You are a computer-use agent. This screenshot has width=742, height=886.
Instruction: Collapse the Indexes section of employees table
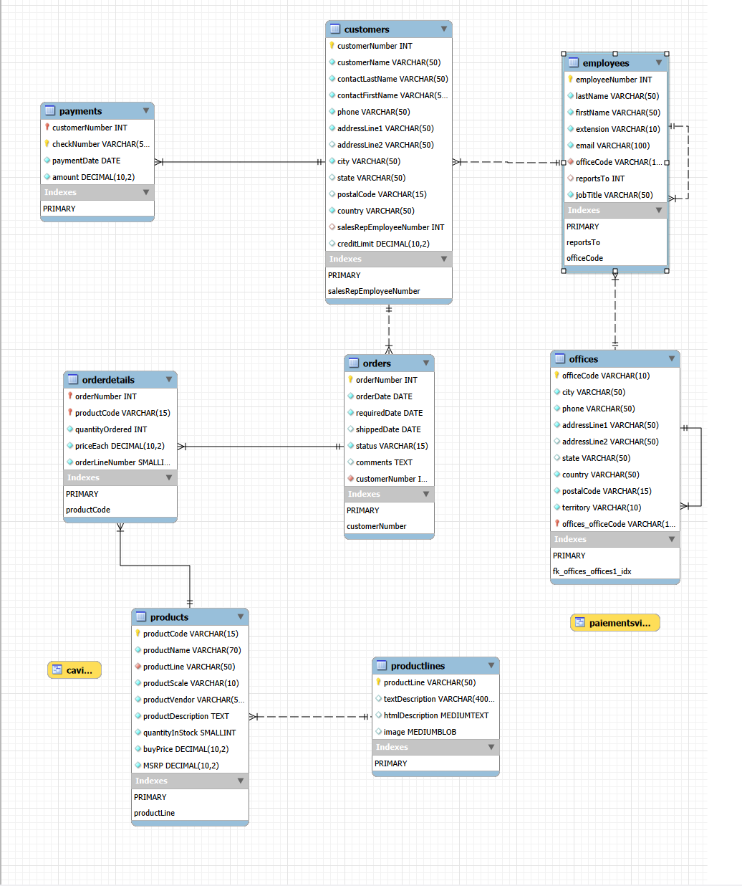(659, 210)
